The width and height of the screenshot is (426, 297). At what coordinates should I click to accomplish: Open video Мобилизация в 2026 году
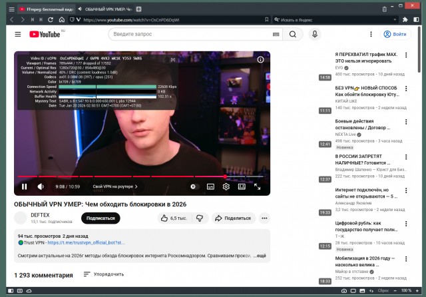coord(365,262)
